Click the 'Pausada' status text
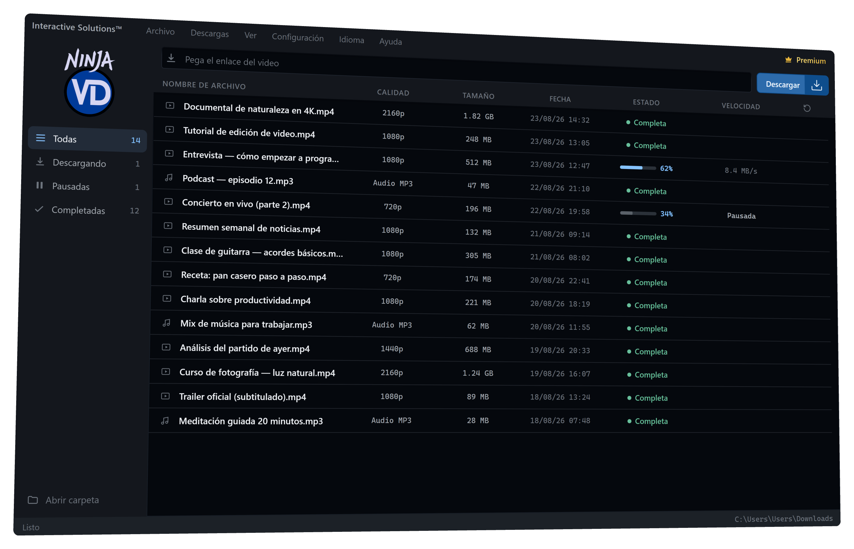The height and width of the screenshot is (549, 854). [x=741, y=216]
